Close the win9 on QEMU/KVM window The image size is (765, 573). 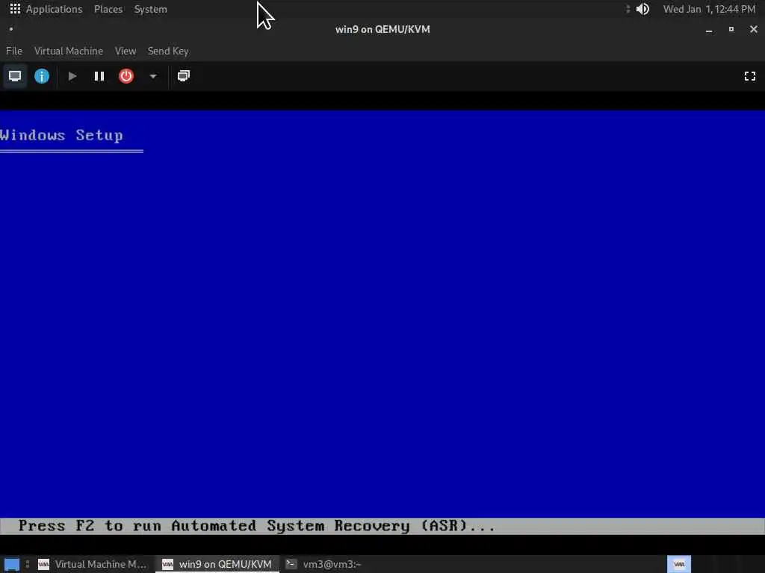753,29
